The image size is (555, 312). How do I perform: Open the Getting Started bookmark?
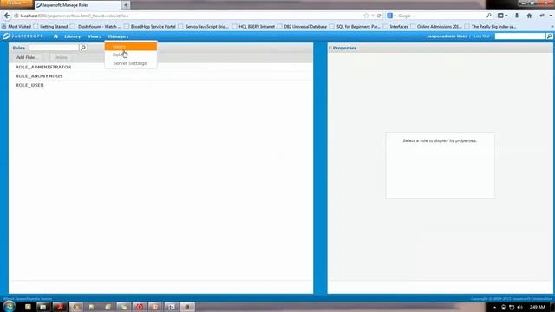[x=50, y=27]
